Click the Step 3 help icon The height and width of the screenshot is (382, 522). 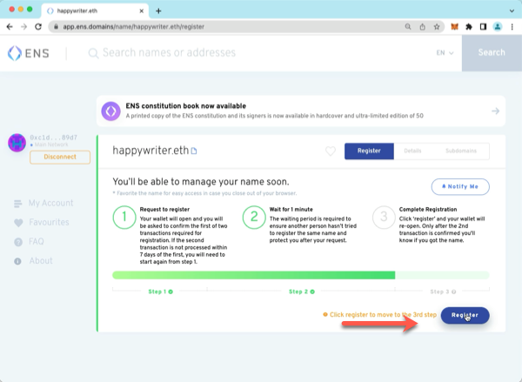click(x=453, y=292)
